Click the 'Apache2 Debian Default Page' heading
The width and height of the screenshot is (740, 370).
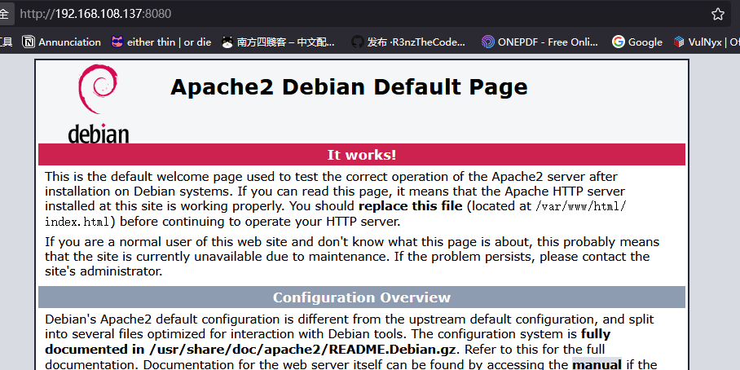(x=349, y=87)
